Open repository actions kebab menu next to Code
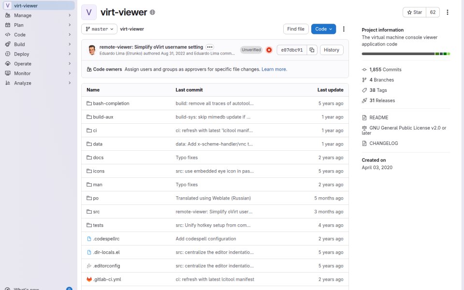464x290 pixels. 344,29
